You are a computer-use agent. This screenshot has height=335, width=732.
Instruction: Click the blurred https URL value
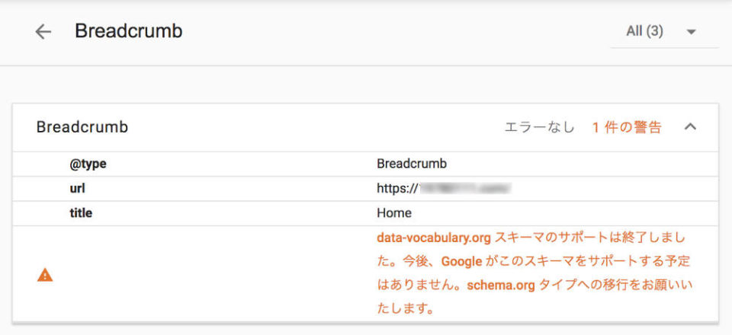pos(444,189)
